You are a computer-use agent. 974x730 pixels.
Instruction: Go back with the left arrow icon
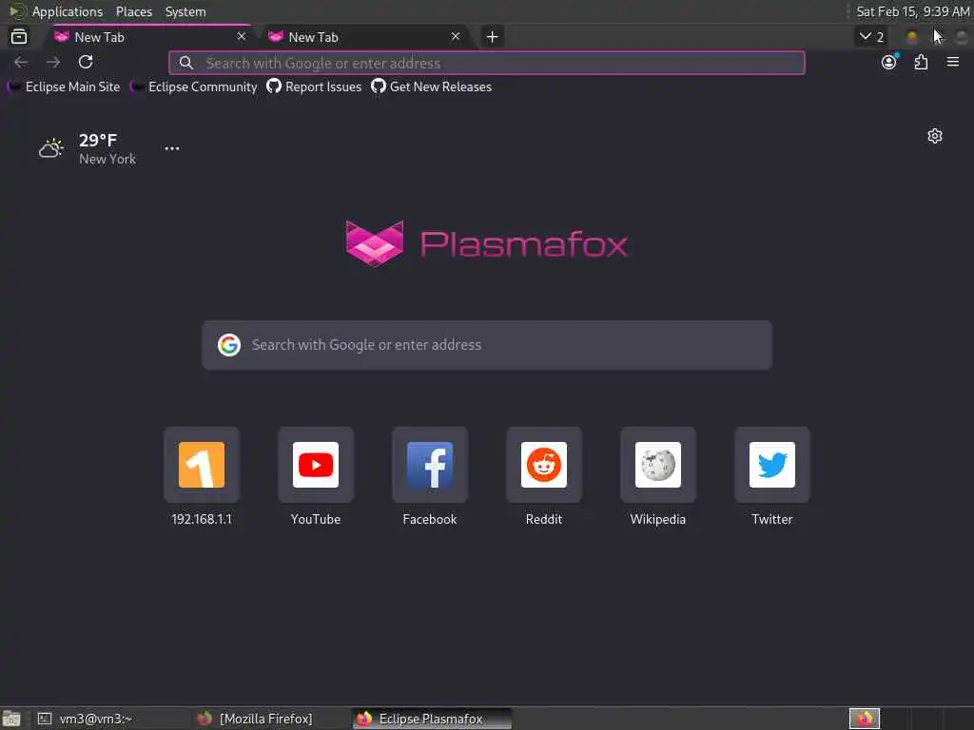[x=21, y=62]
